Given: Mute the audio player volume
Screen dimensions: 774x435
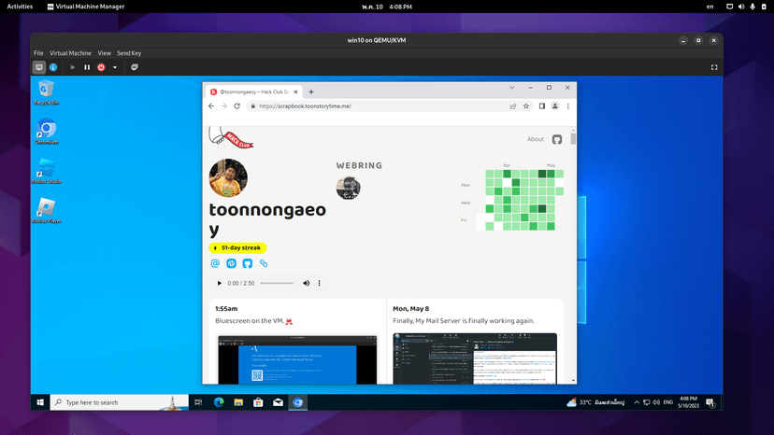Looking at the screenshot, I should pos(306,283).
